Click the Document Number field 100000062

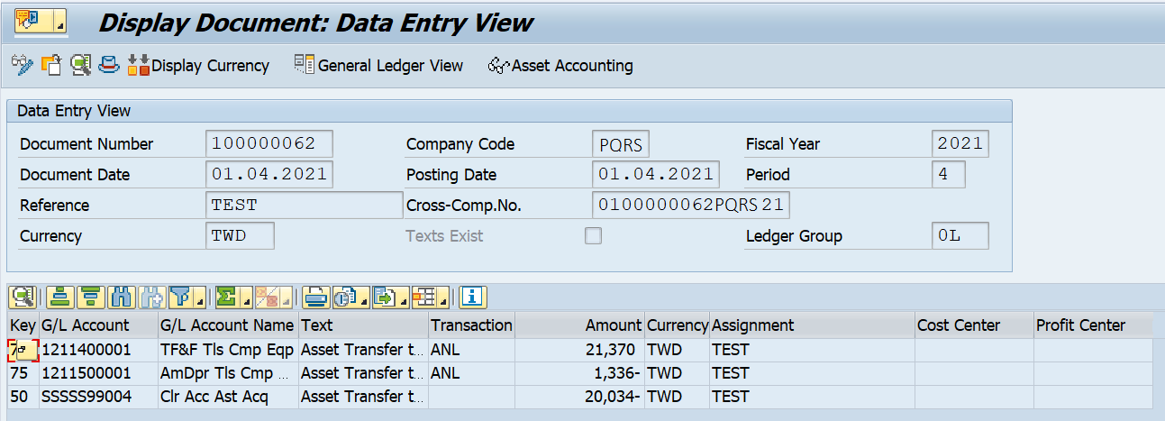[x=269, y=143]
